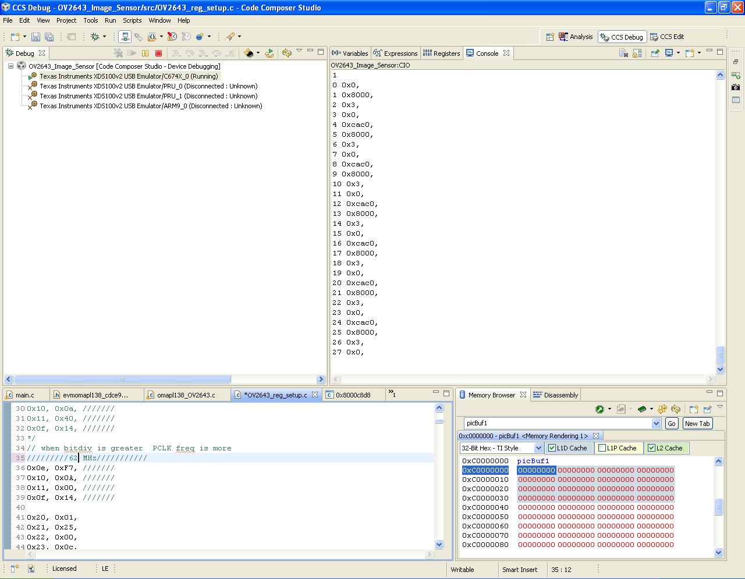Click the refresh icon in Debug view

(286, 53)
